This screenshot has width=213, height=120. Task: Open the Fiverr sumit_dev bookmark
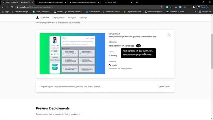[42, 12]
